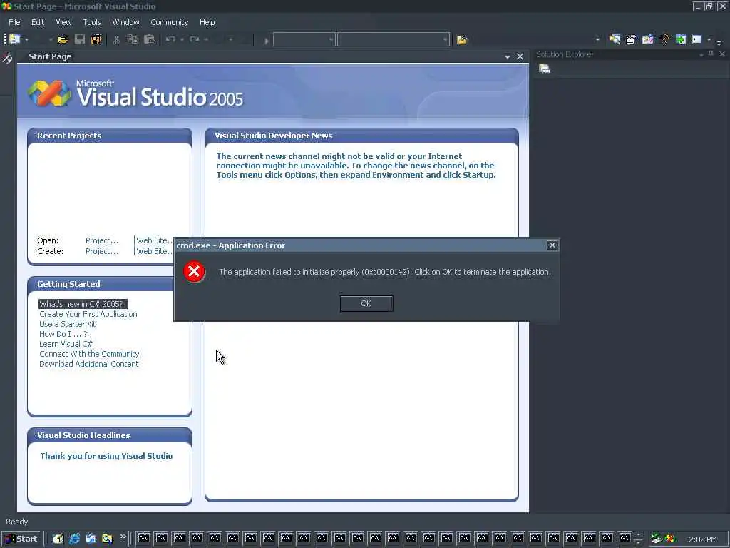730x548 pixels.
Task: Expand the Redo history dropdown arrow
Action: (x=206, y=40)
